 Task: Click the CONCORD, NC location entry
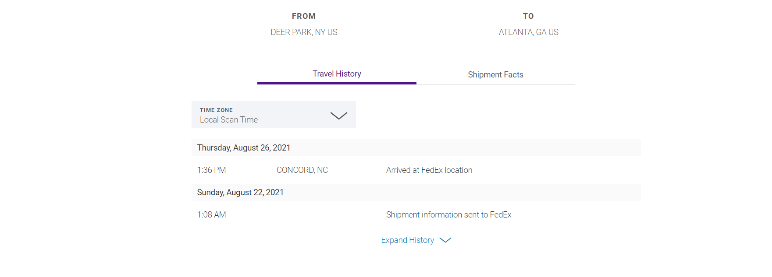coord(302,170)
